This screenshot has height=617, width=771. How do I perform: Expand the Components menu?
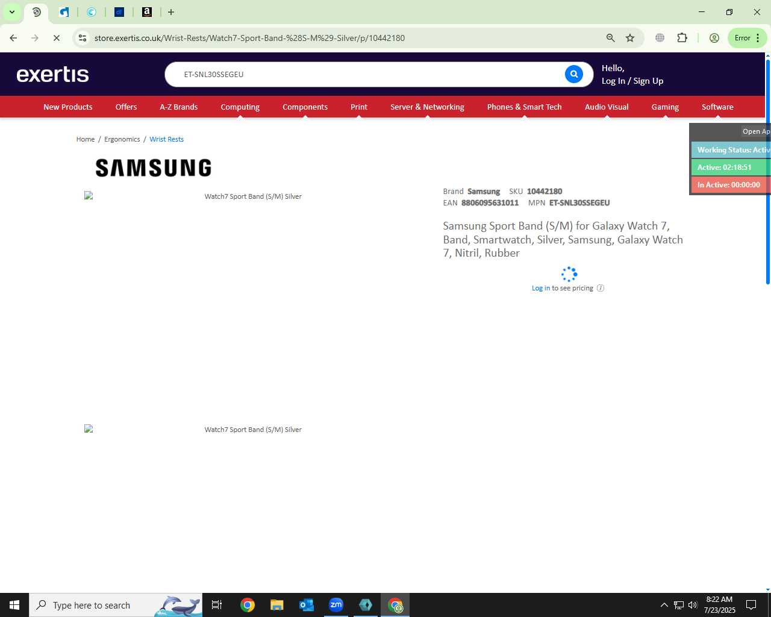[305, 107]
